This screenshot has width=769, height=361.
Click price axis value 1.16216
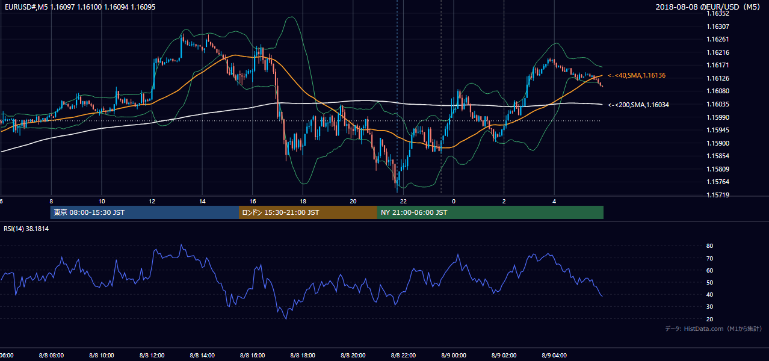pyautogui.click(x=718, y=52)
